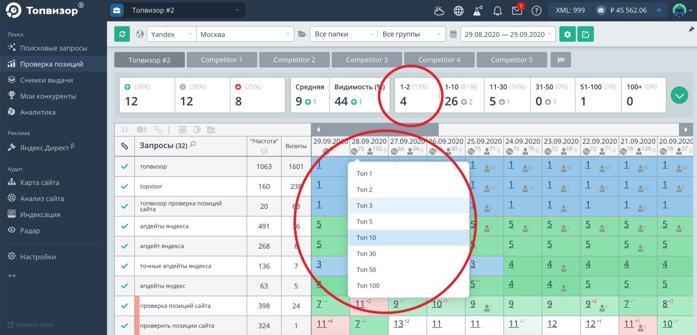Open the mail inbox with 1 unread
697x335 pixels.
pos(517,10)
